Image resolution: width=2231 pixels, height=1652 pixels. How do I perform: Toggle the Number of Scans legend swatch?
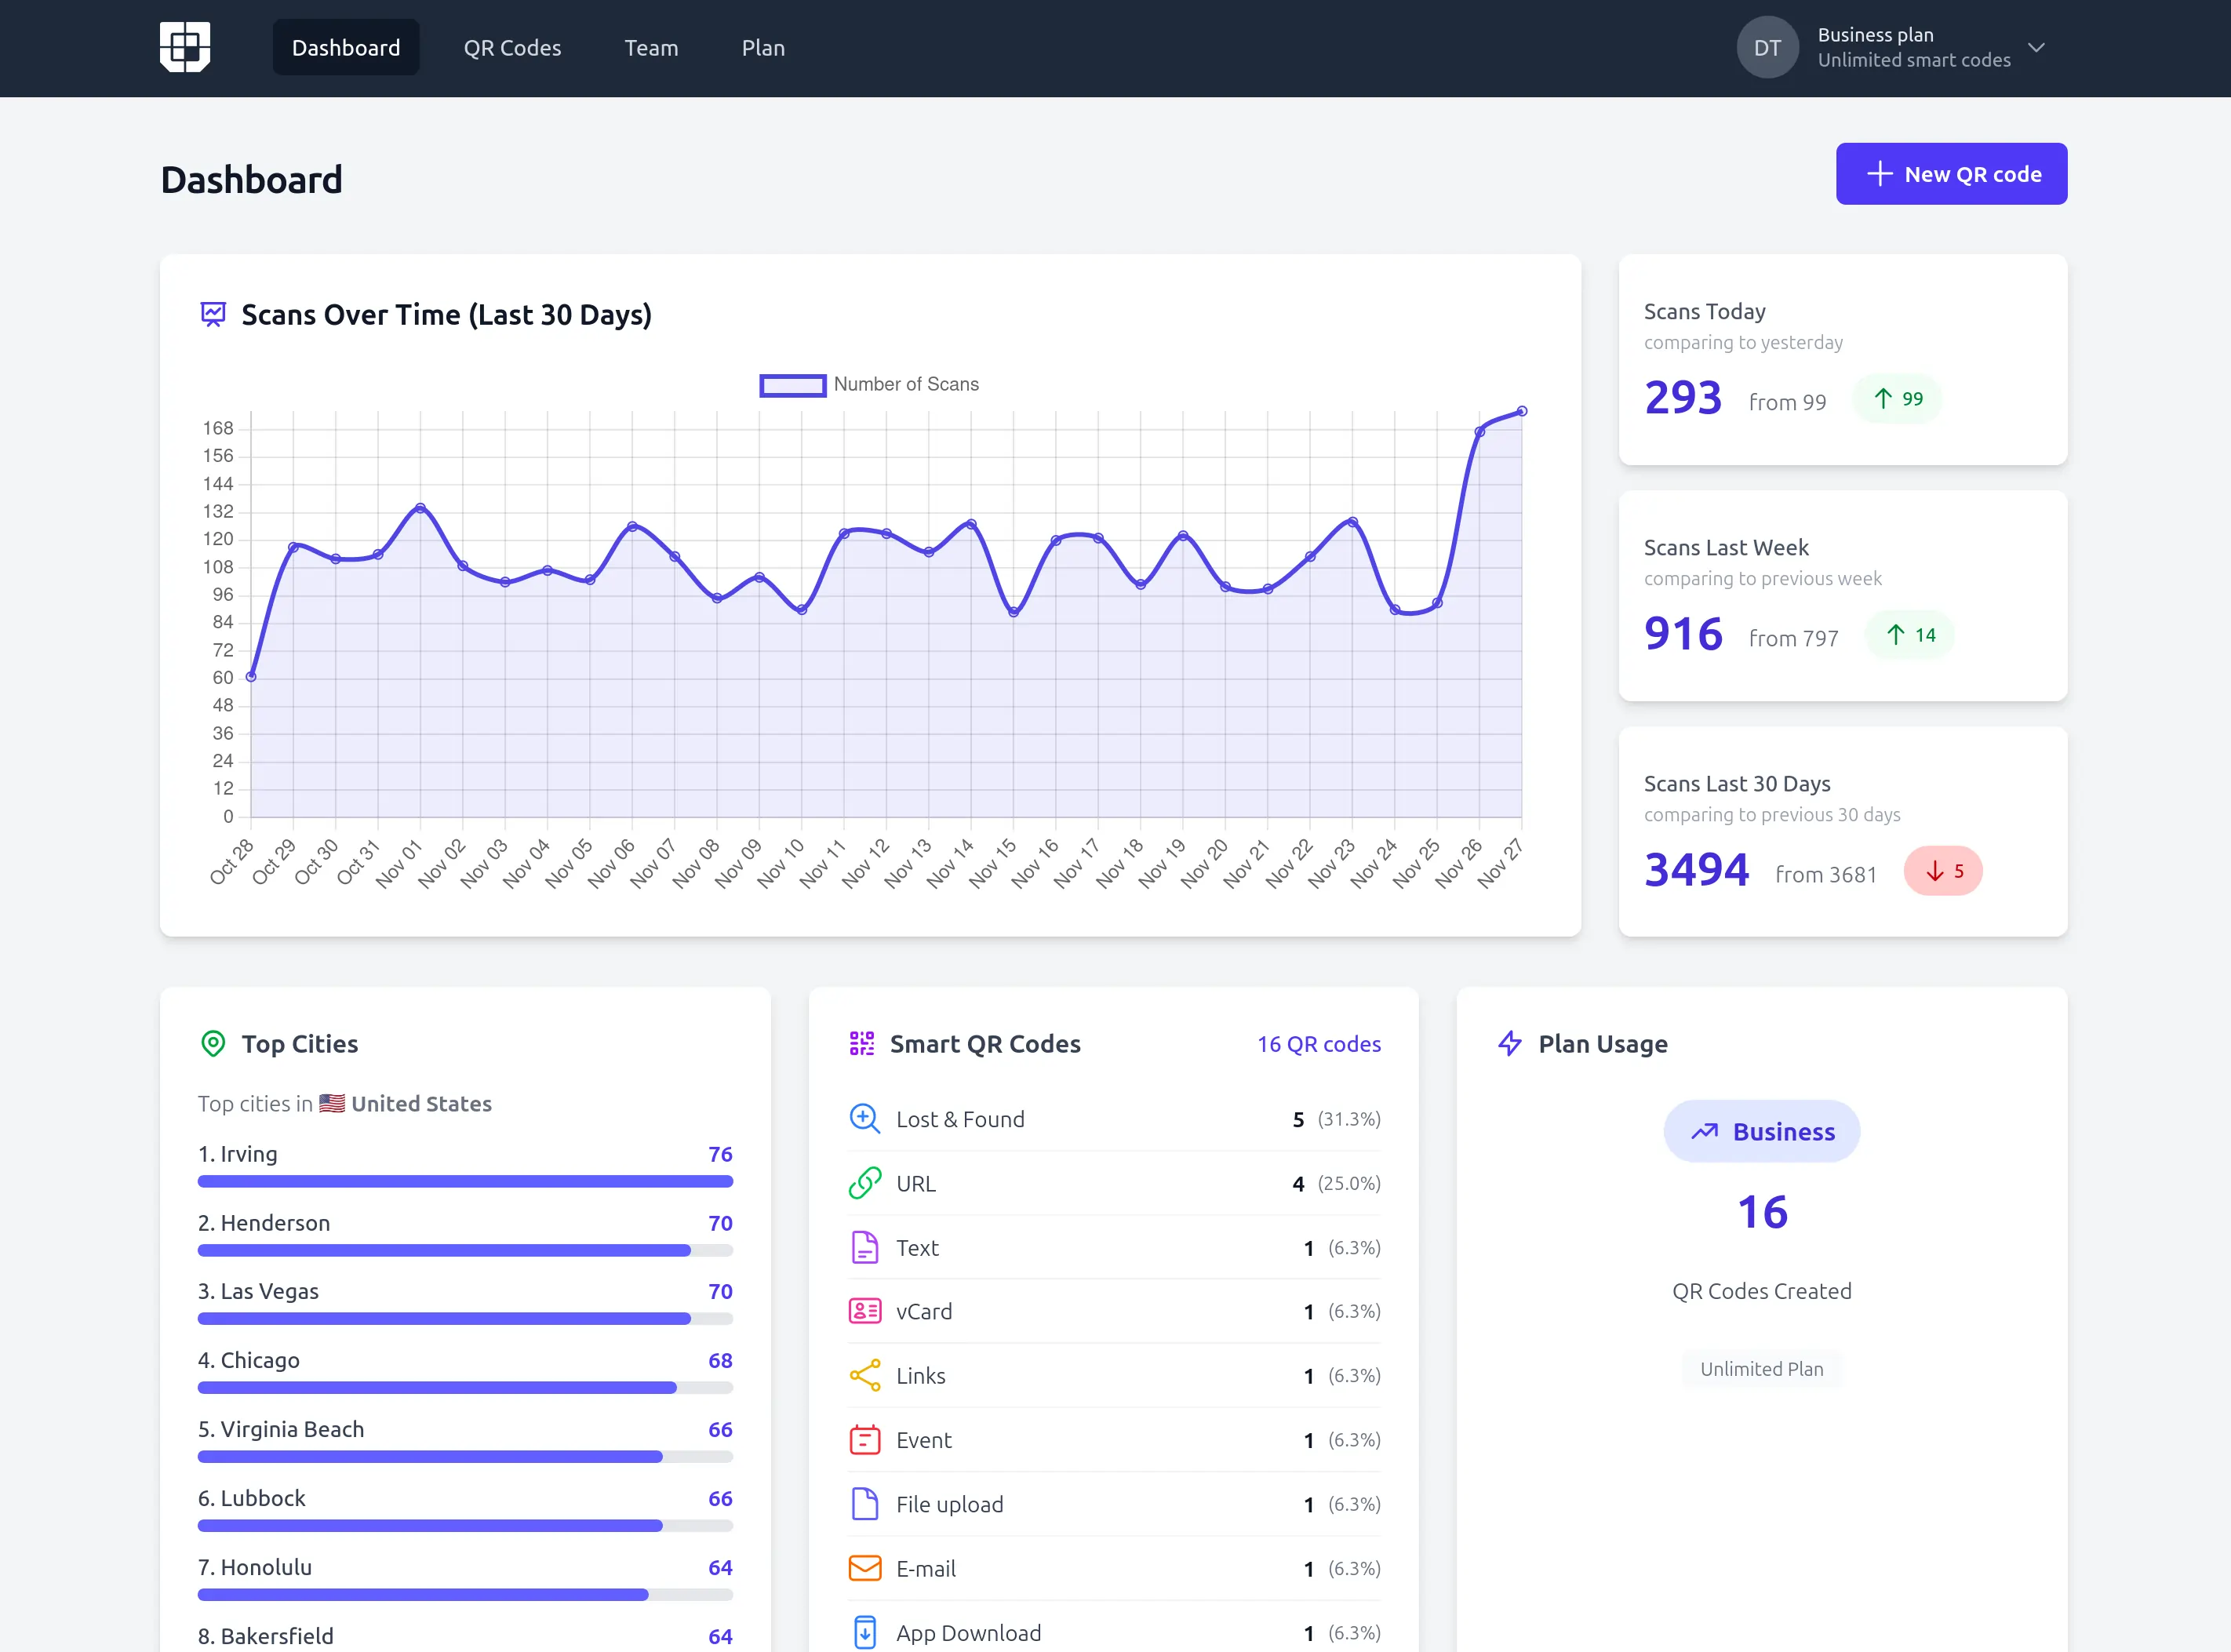coord(792,385)
